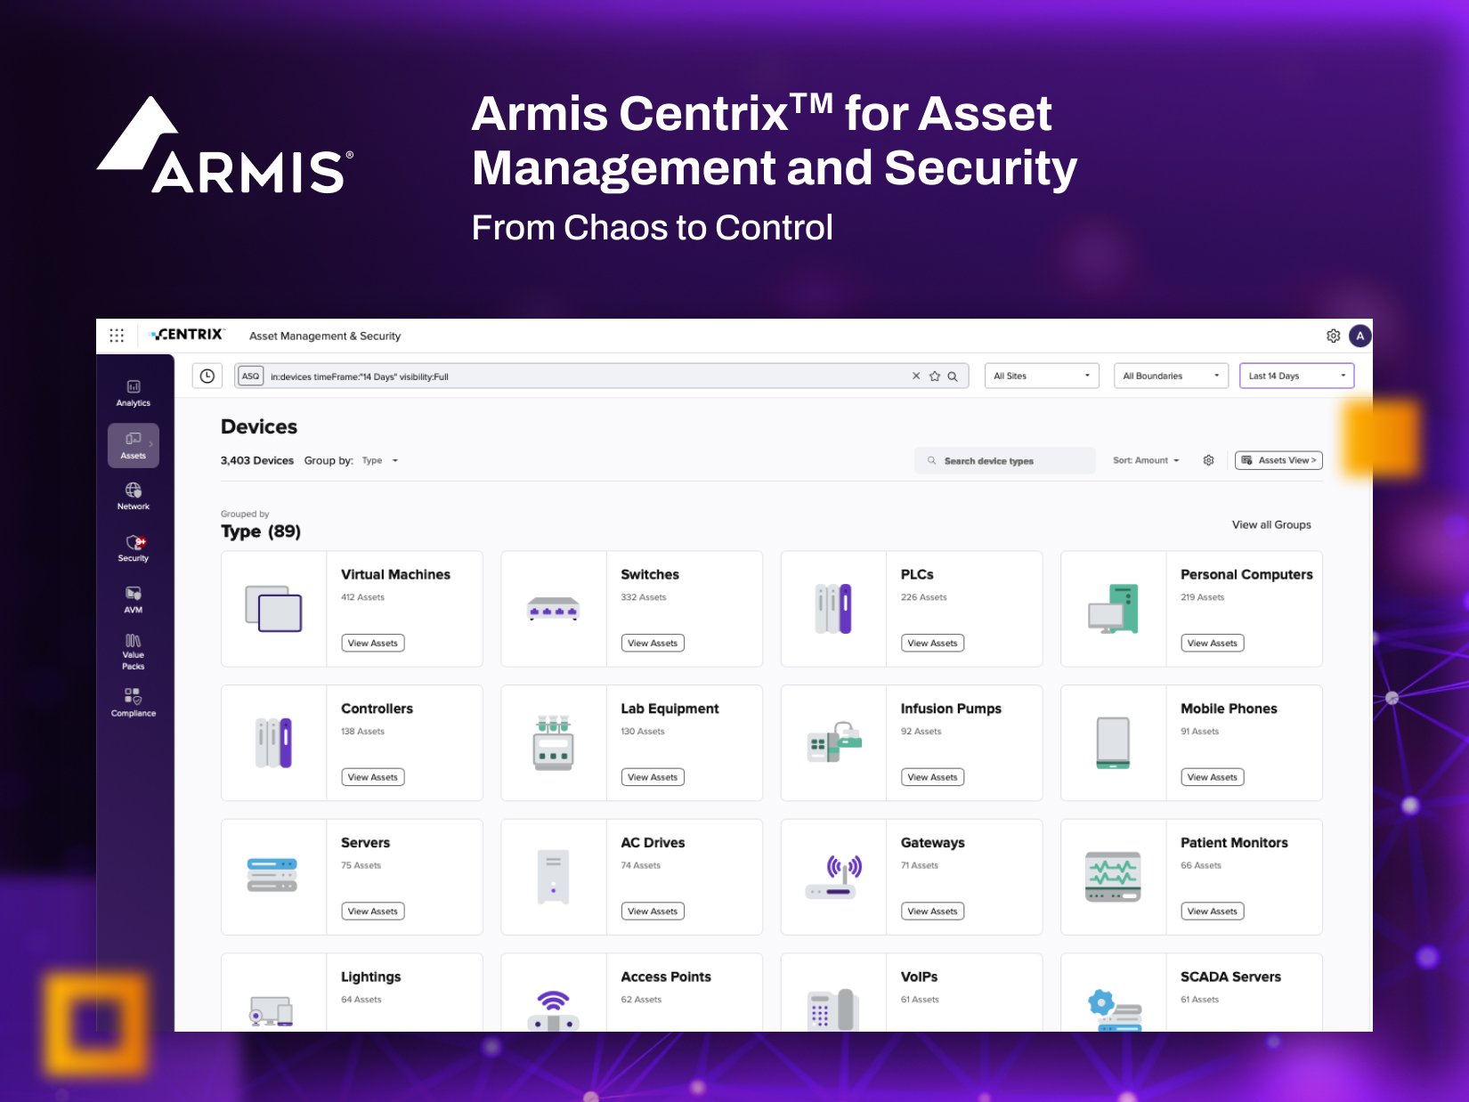View Assets for AC Drives
The image size is (1469, 1102).
click(653, 911)
